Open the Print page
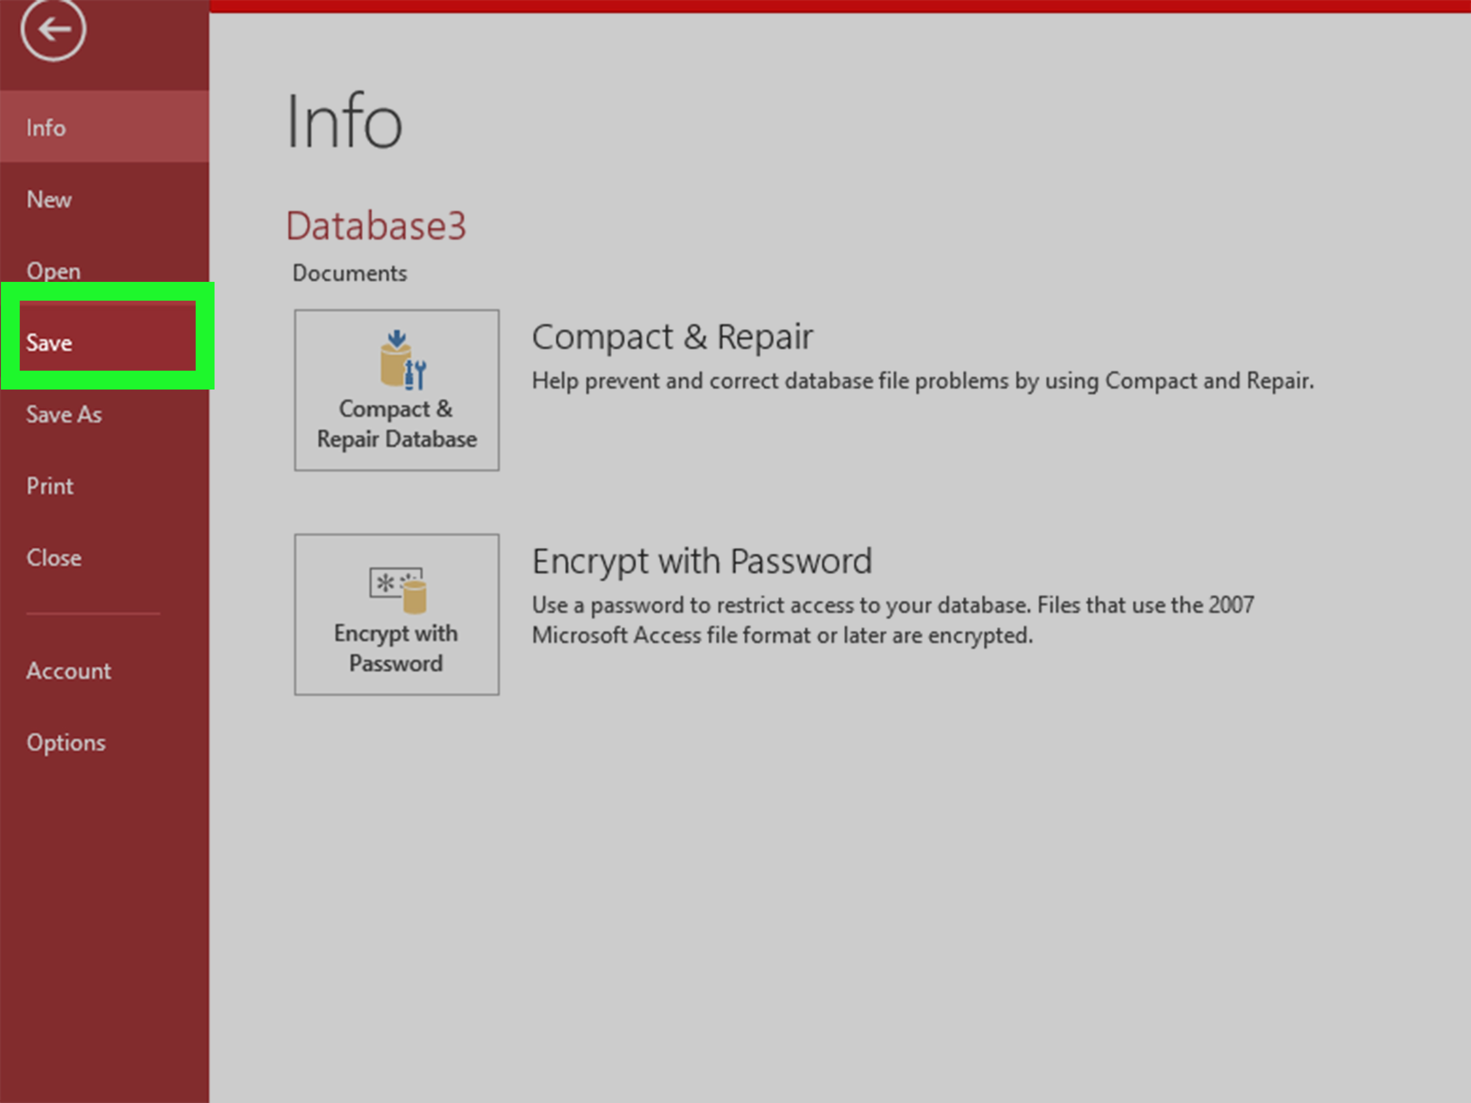 click(x=50, y=486)
